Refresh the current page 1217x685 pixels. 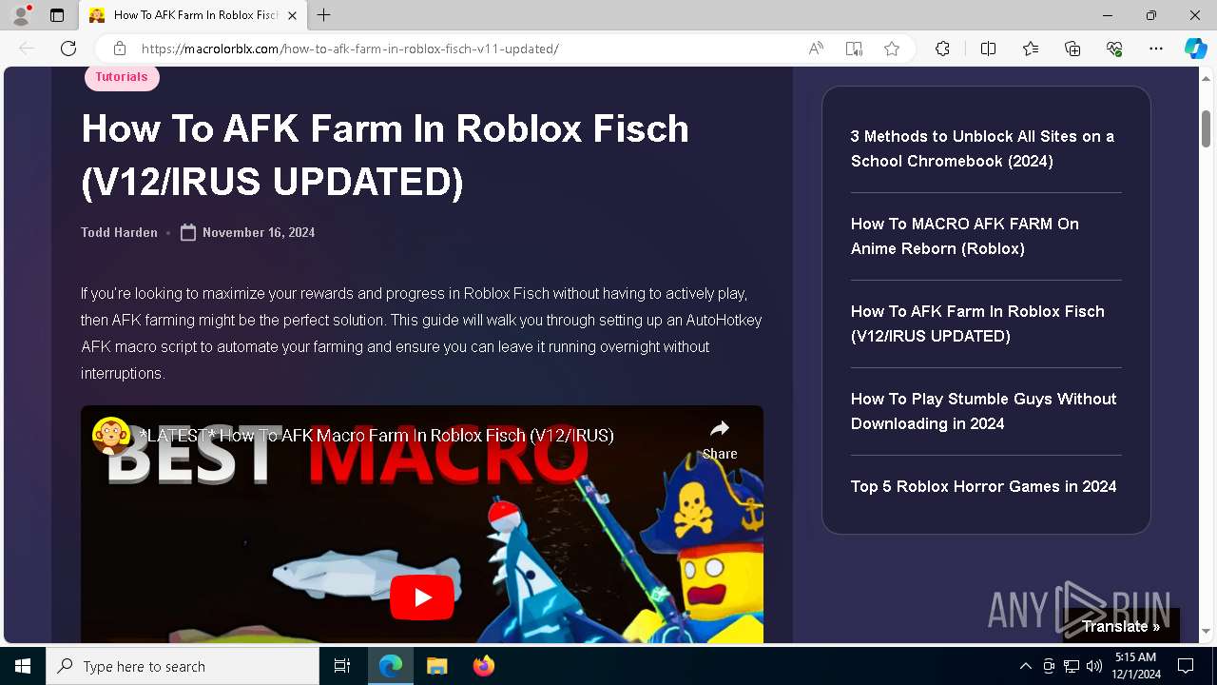68,49
